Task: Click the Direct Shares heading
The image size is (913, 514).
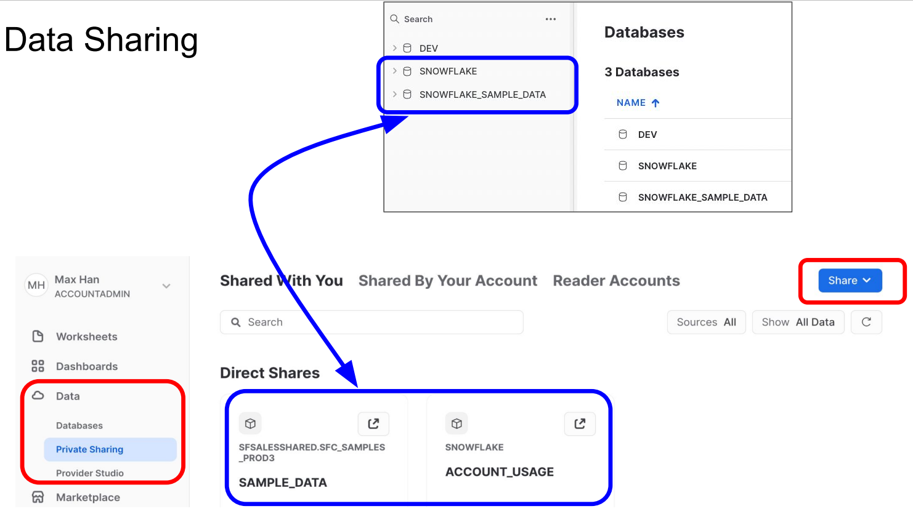Action: pos(270,373)
